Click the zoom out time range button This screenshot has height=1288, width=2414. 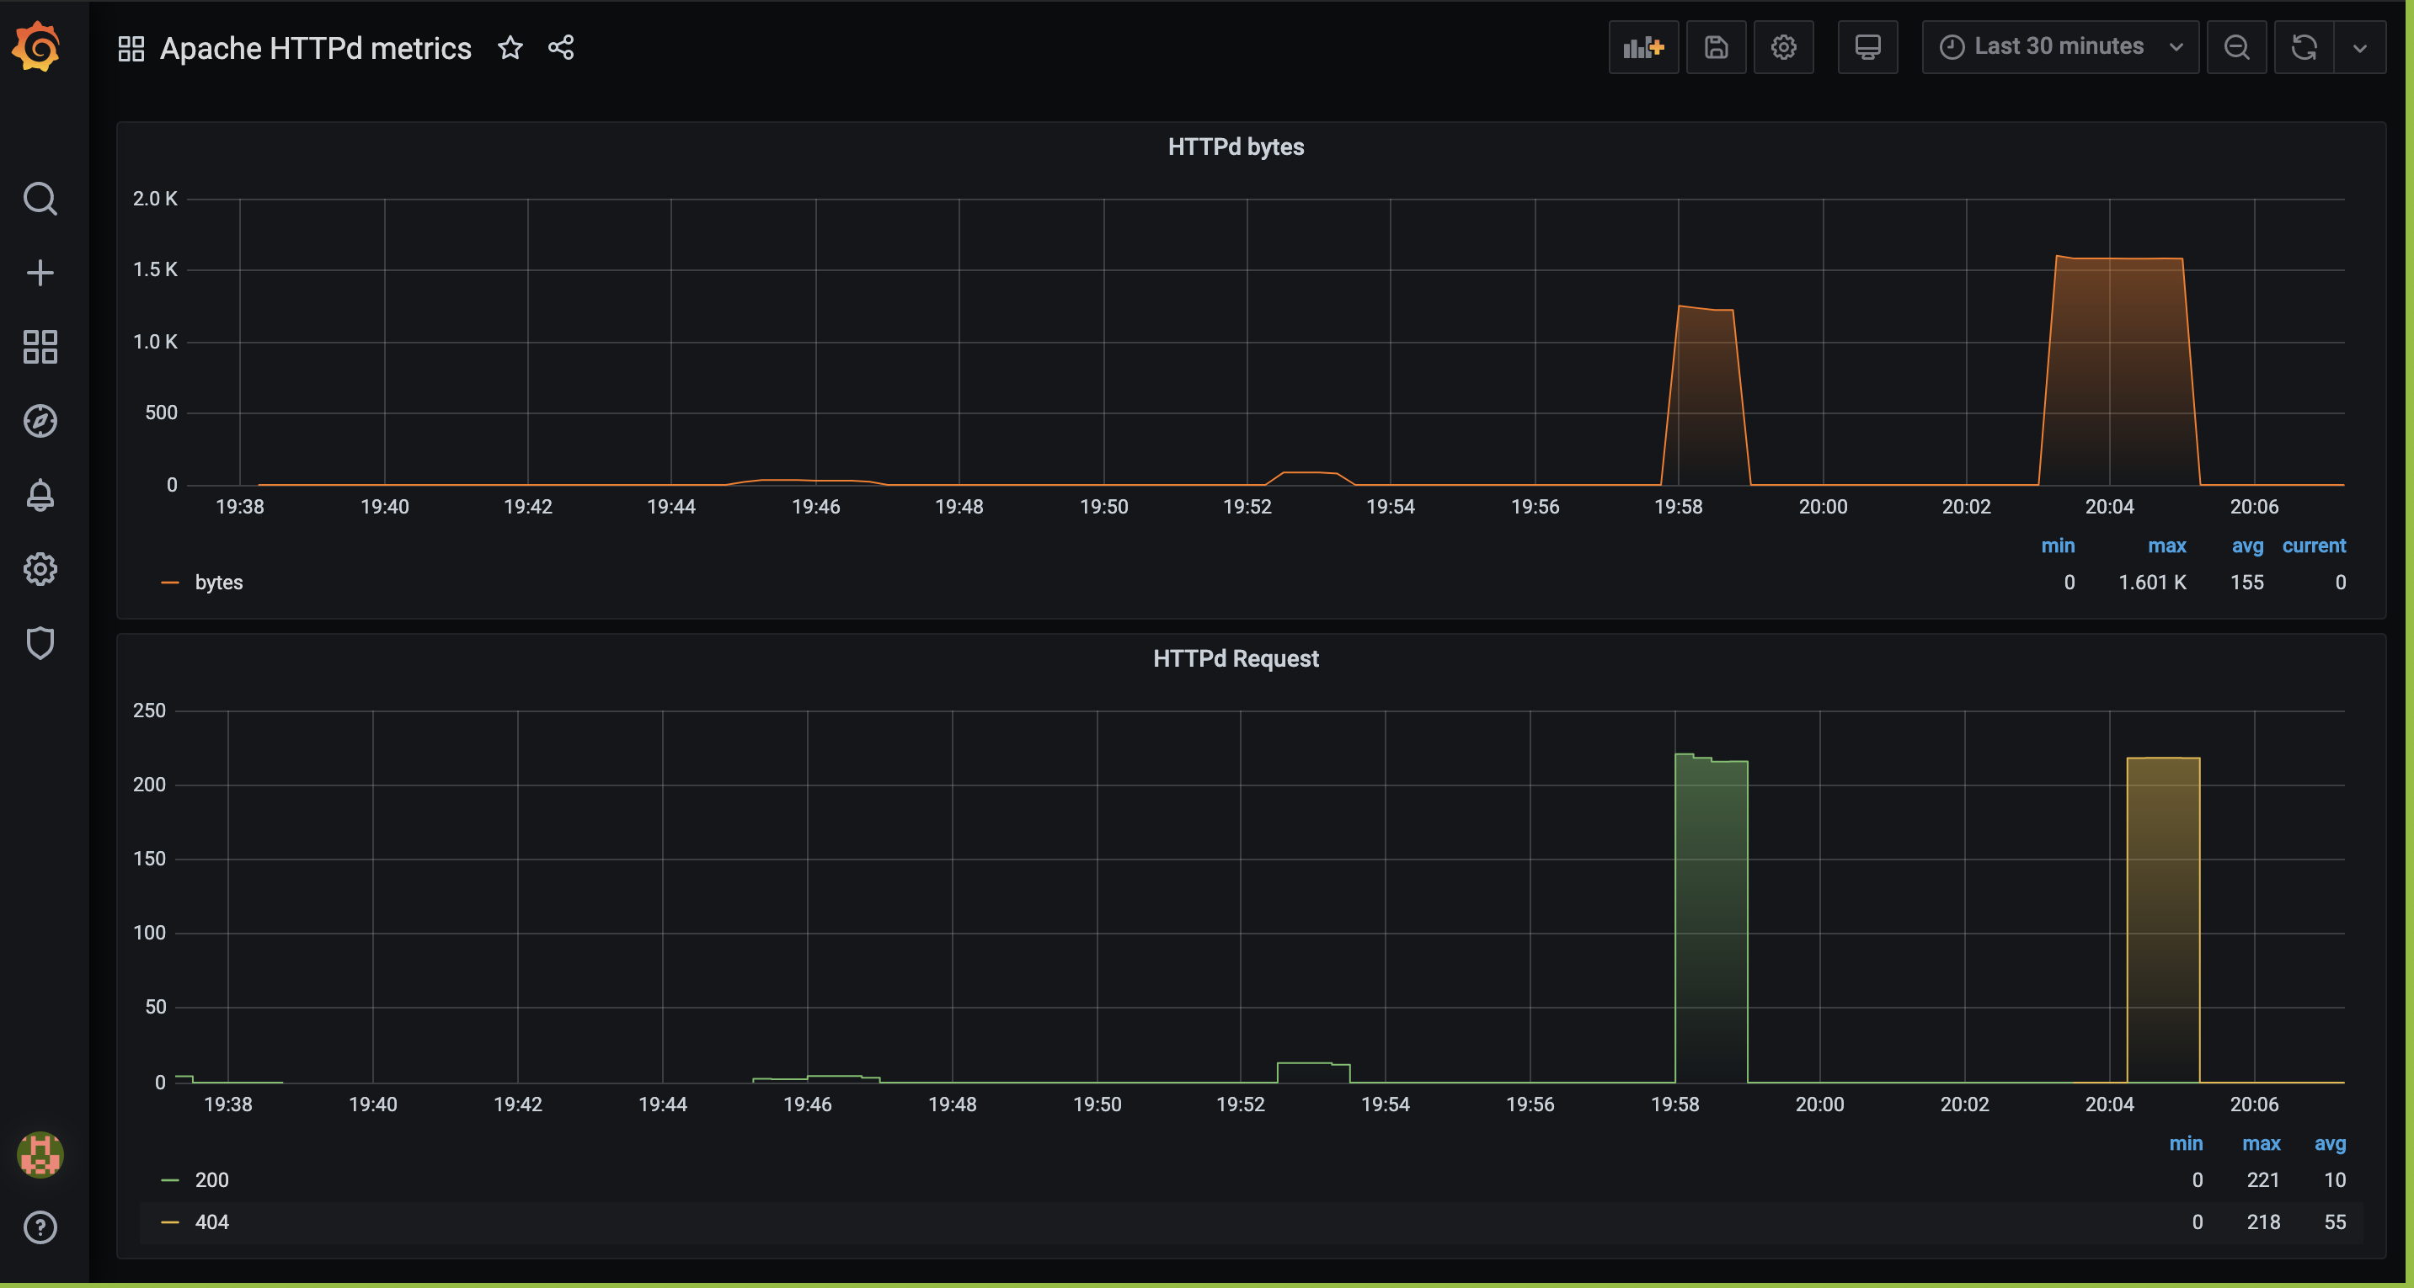coord(2236,47)
